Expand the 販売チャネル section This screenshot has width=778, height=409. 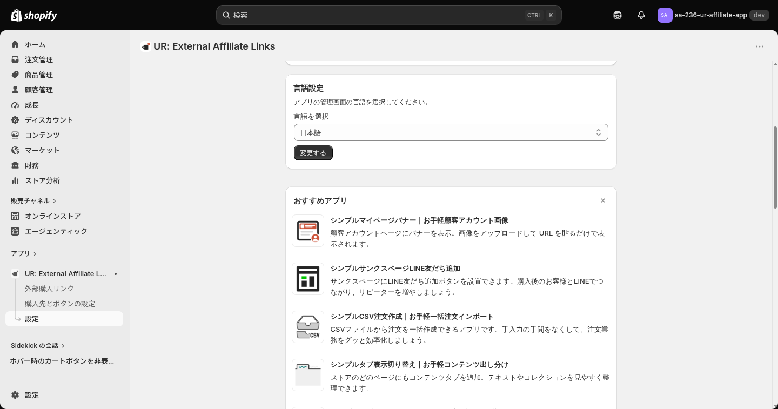[33, 200]
